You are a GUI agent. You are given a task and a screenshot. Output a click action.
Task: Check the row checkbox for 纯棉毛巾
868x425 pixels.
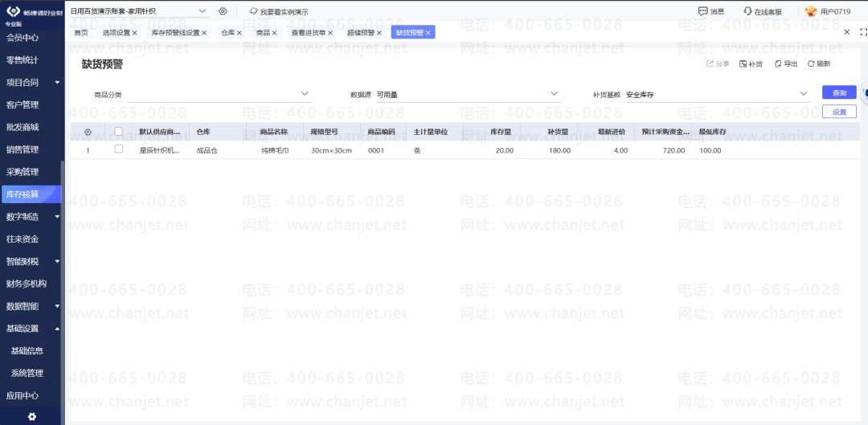tap(118, 149)
